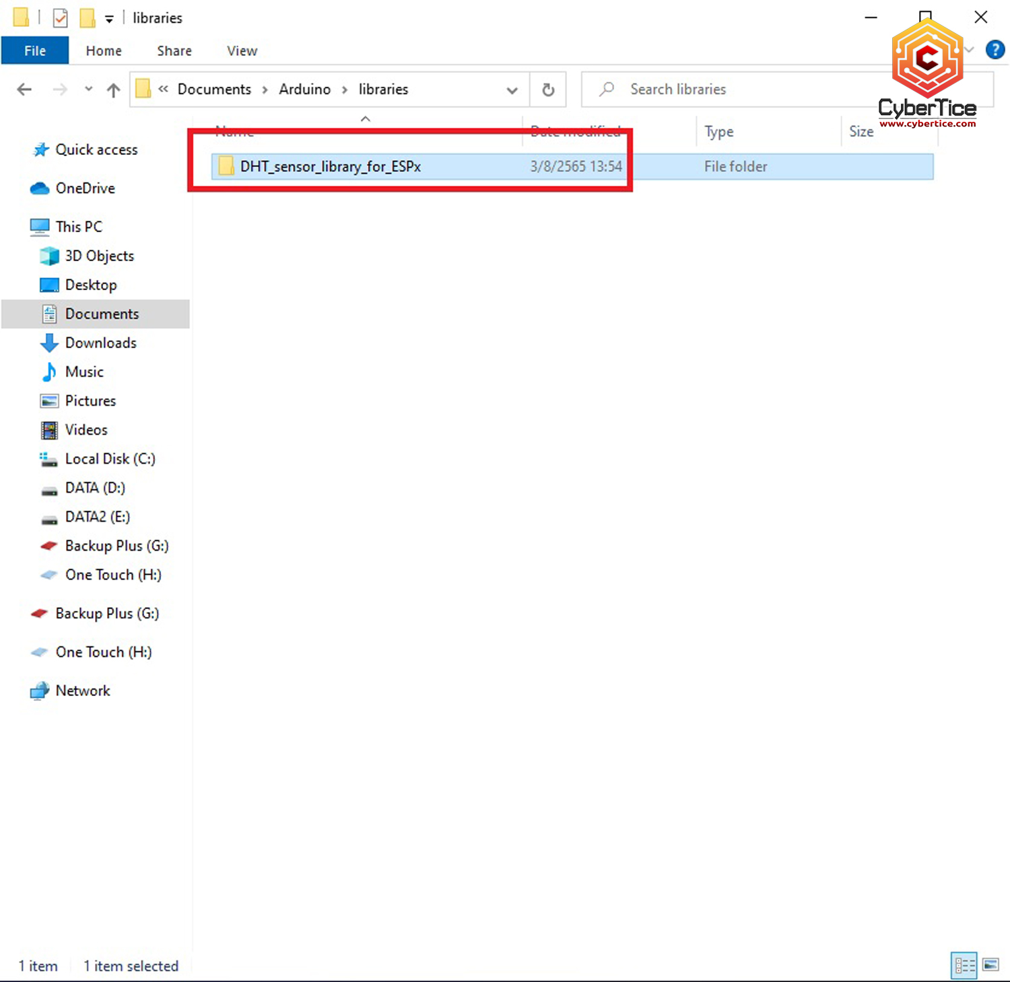Click the Up one level arrow
The height and width of the screenshot is (982, 1010).
[x=113, y=90]
